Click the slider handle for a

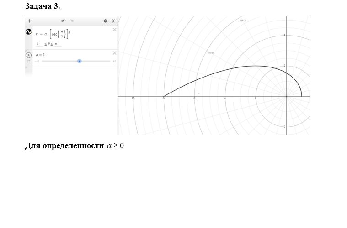point(80,61)
